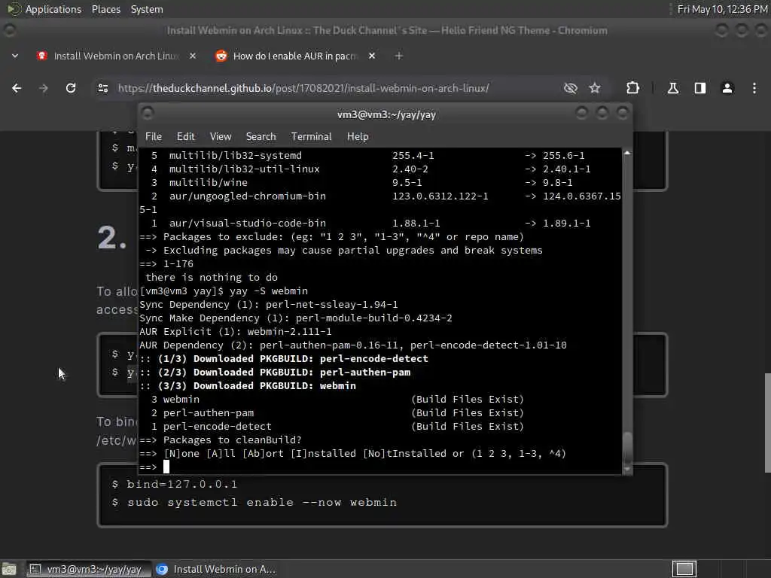Click 'Sync Dependency (1): perl-net-ssleay' line
This screenshot has width=771, height=578.
[269, 305]
